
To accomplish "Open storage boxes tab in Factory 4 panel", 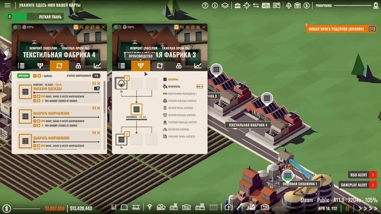I will 78,65.
